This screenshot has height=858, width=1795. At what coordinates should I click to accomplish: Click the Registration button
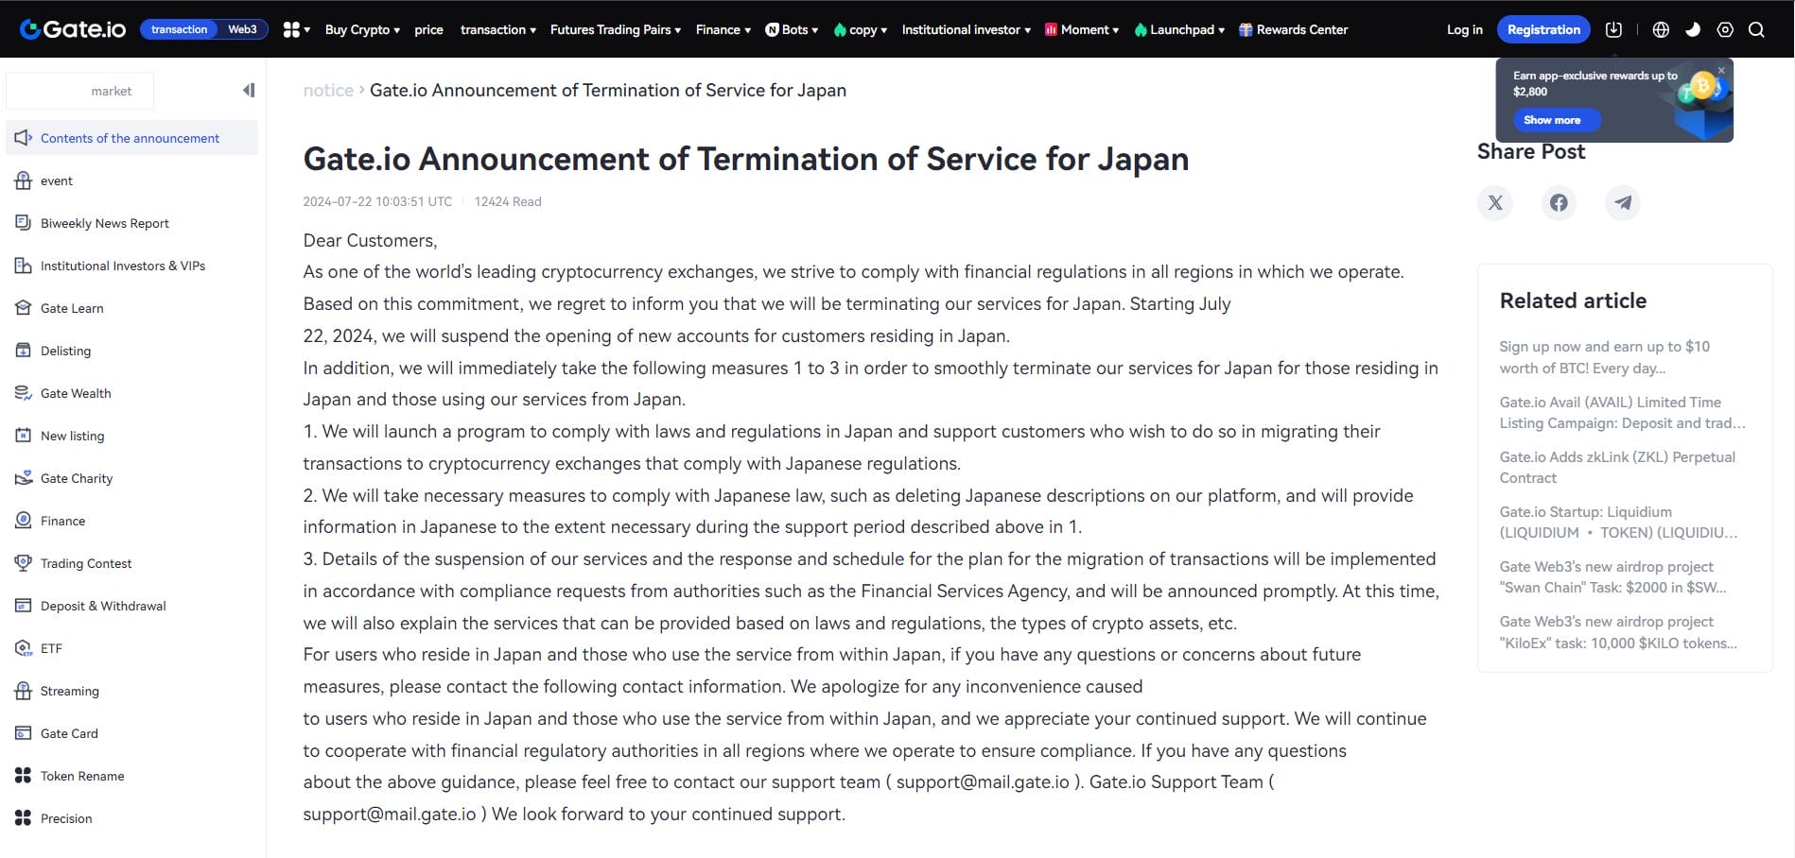(x=1543, y=29)
